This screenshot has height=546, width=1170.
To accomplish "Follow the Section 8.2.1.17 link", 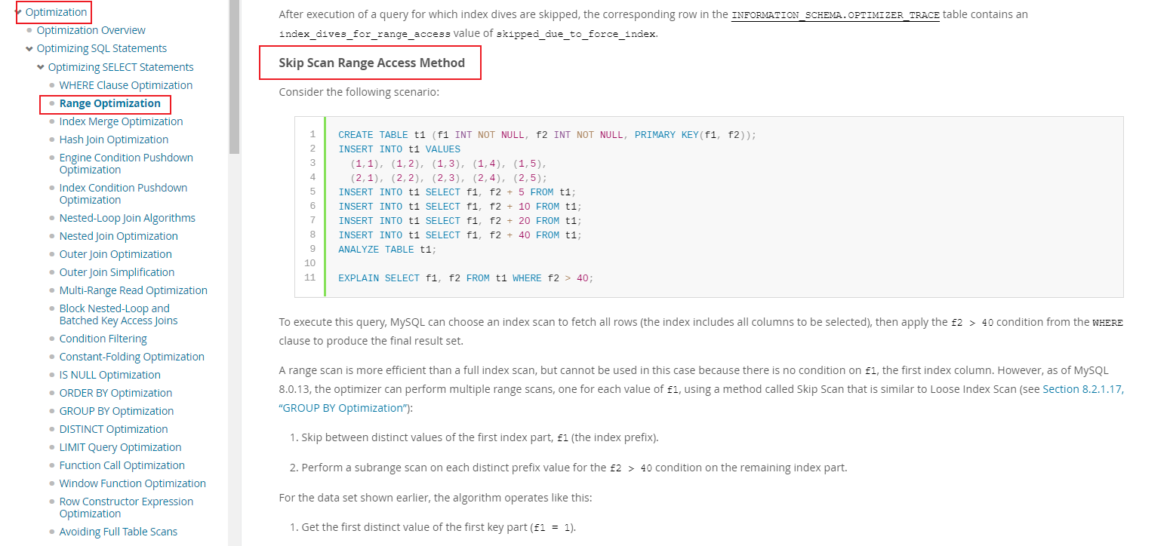I will tap(1082, 390).
